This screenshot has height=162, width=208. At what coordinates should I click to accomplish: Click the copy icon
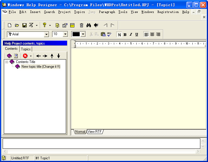pos(97,34)
